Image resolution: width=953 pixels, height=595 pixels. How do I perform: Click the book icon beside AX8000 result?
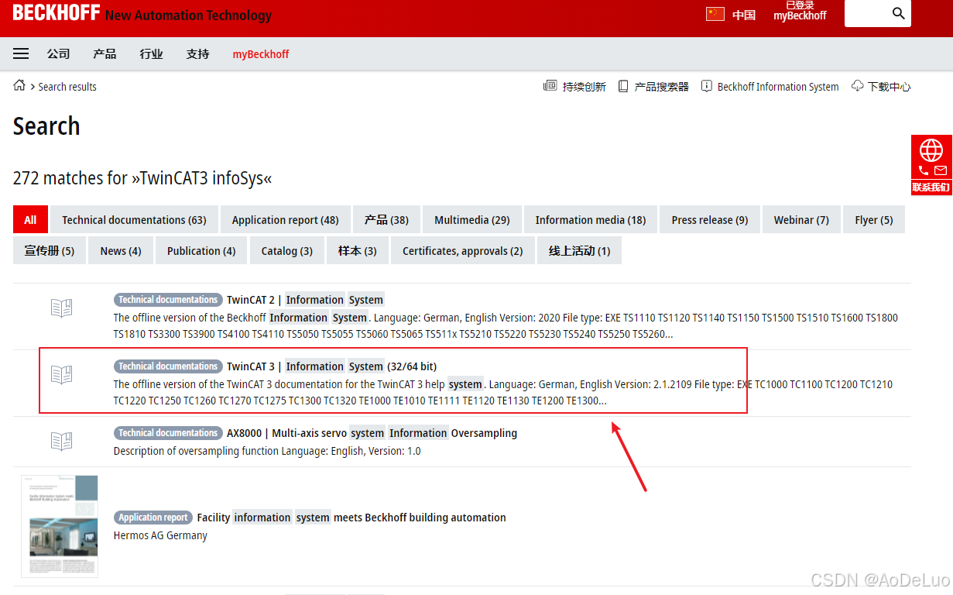[x=62, y=442]
